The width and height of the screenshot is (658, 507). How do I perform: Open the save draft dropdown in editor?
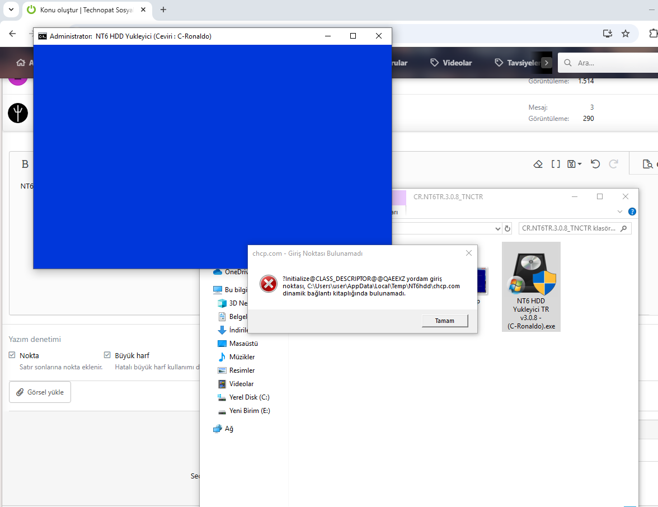coord(574,164)
